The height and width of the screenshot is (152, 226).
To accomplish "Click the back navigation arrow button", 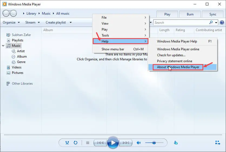I will tap(6, 14).
